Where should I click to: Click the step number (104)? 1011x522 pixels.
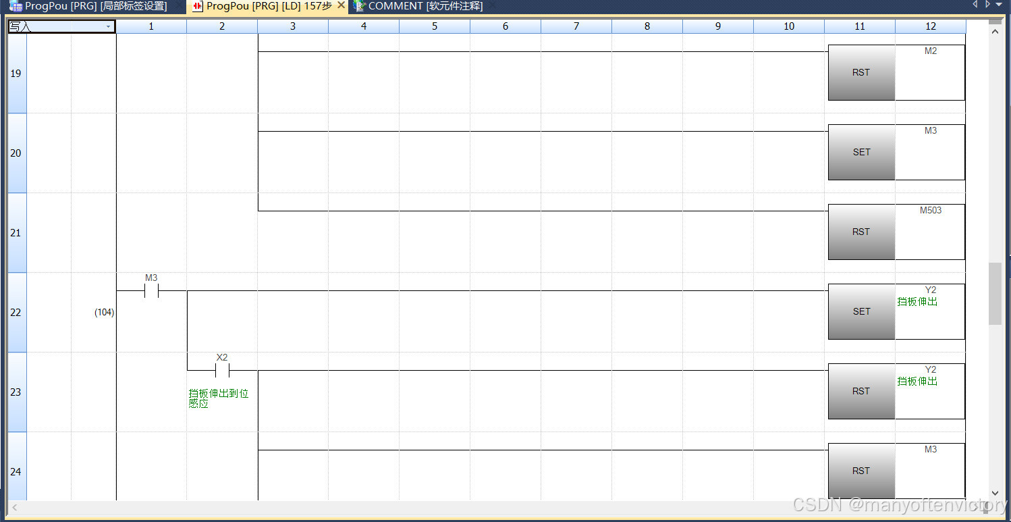tap(104, 313)
